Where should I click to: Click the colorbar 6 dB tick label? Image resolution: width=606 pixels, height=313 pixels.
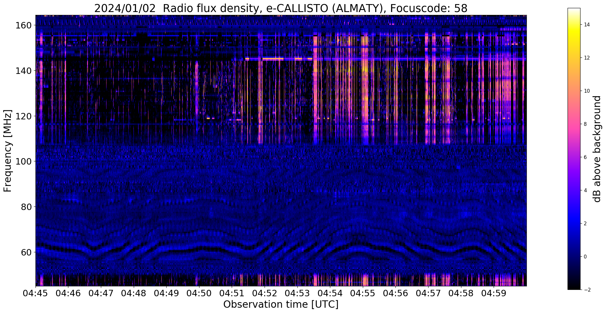[585, 157]
